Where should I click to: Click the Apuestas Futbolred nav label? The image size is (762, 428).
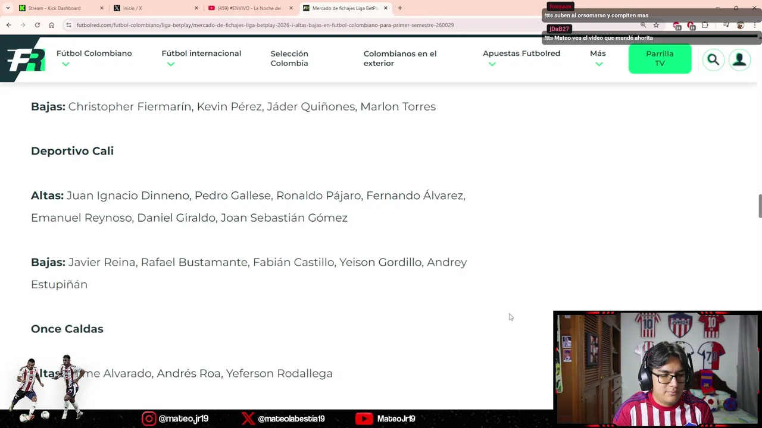click(521, 53)
